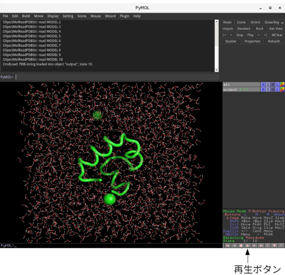Skip to last state with the end icon

[x=261, y=245]
